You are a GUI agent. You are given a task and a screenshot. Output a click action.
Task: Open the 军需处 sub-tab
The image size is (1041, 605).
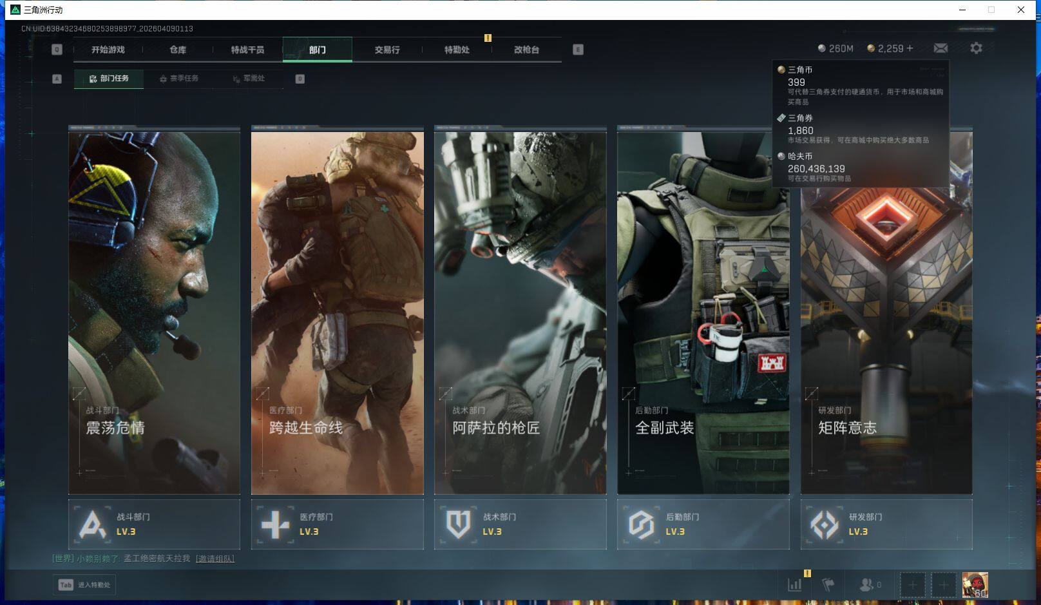[249, 79]
